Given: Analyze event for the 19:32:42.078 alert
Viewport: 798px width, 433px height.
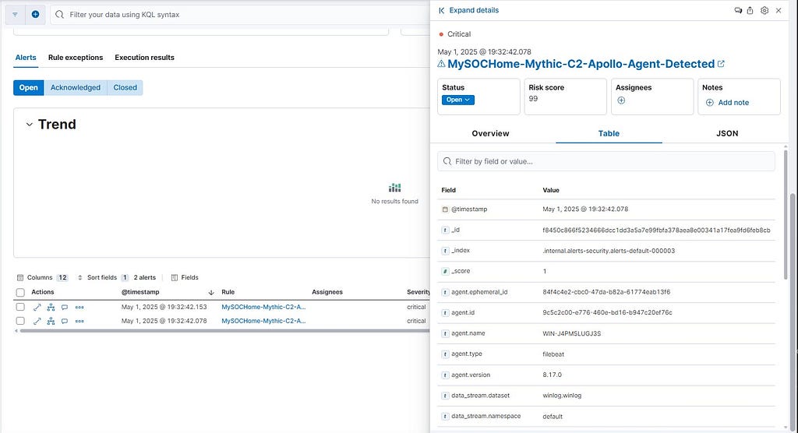Looking at the screenshot, I should pyautogui.click(x=51, y=321).
